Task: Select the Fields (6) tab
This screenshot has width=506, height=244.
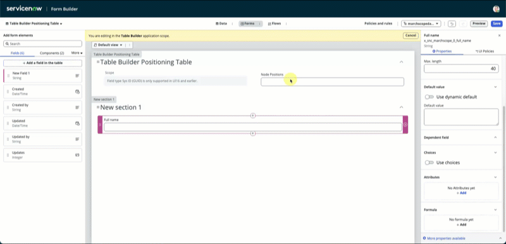Action: 18,53
